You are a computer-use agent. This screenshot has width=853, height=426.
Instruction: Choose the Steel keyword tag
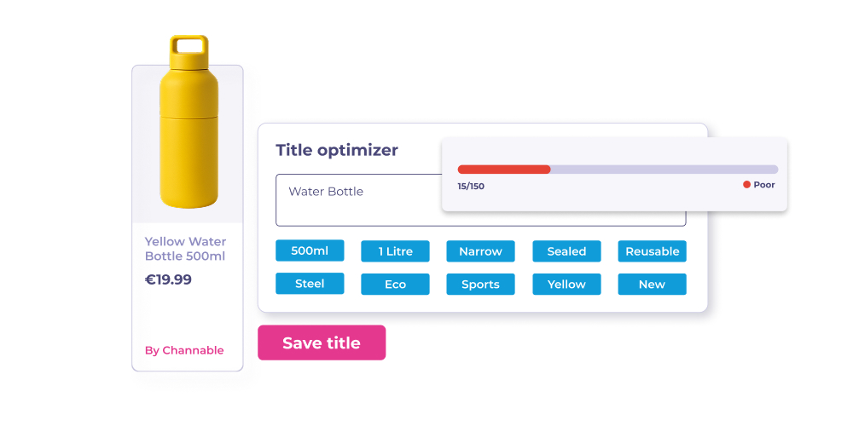[x=310, y=284]
